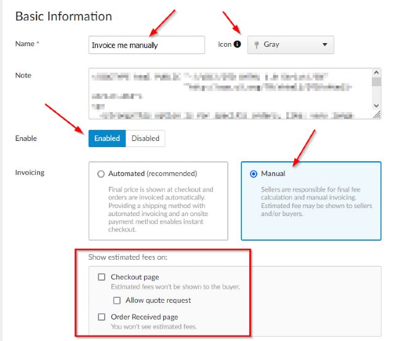Select the Manual invoicing radio button
The image size is (394, 341).
click(x=253, y=174)
